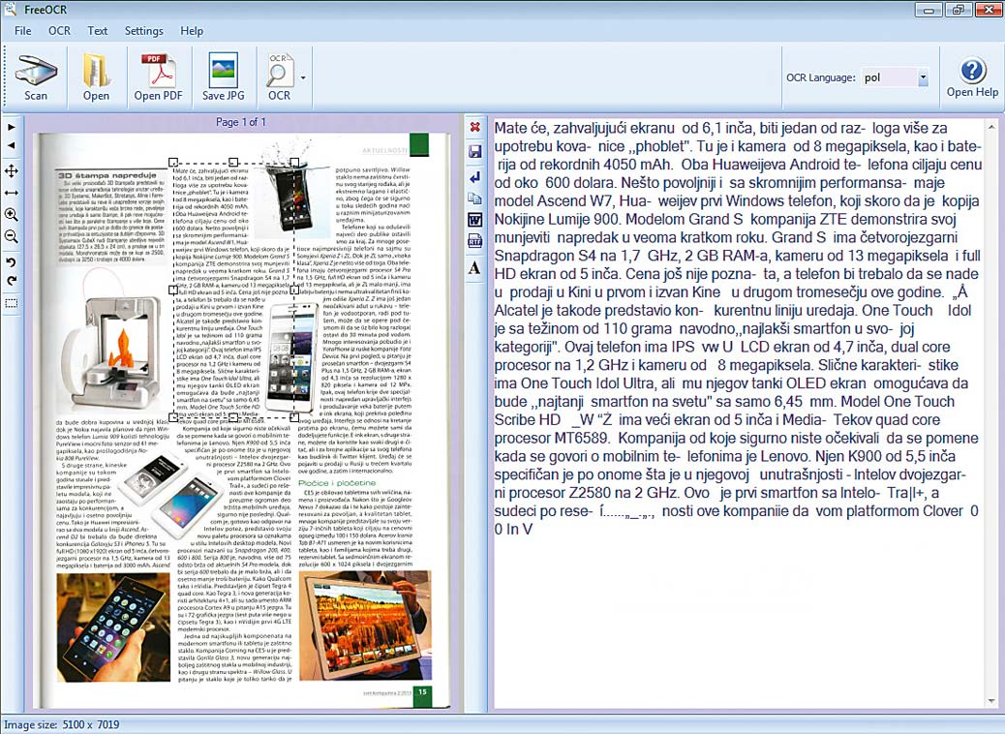Close the FreeOCR window
Image resolution: width=1005 pixels, height=734 pixels.
[989, 10]
